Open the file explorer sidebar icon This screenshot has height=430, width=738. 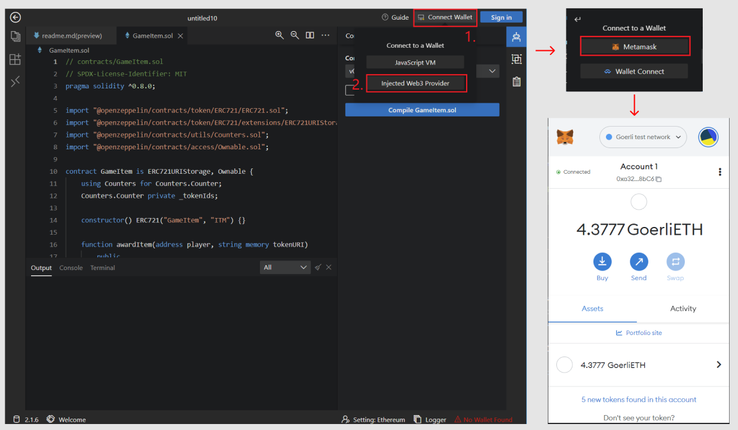[16, 36]
